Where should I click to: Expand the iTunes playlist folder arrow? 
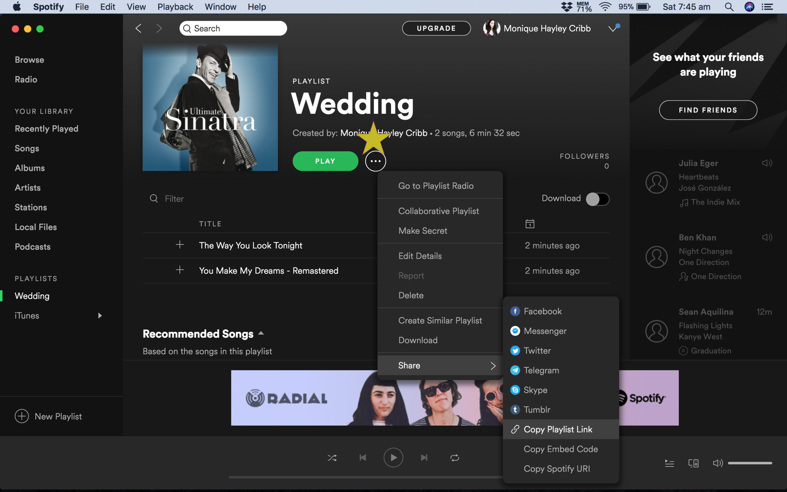(100, 315)
